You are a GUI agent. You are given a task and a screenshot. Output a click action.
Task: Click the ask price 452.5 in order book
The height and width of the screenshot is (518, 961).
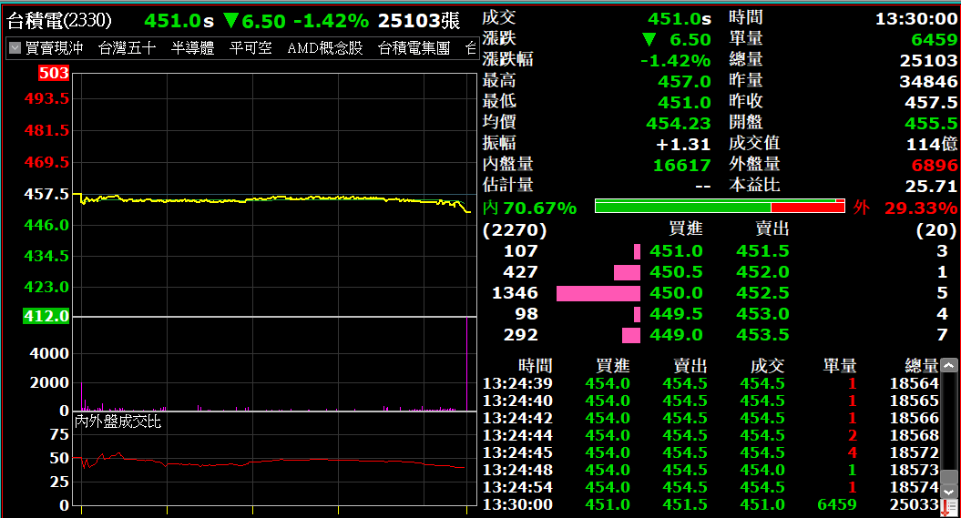[762, 292]
